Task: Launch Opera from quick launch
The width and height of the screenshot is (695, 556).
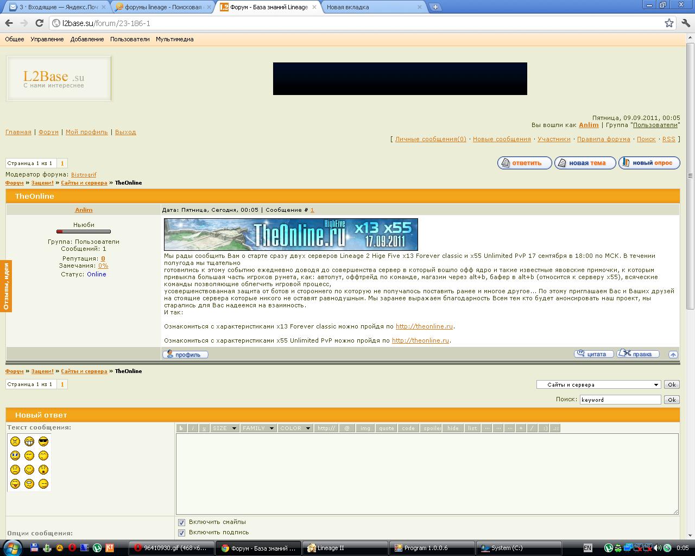Action: coord(72,548)
